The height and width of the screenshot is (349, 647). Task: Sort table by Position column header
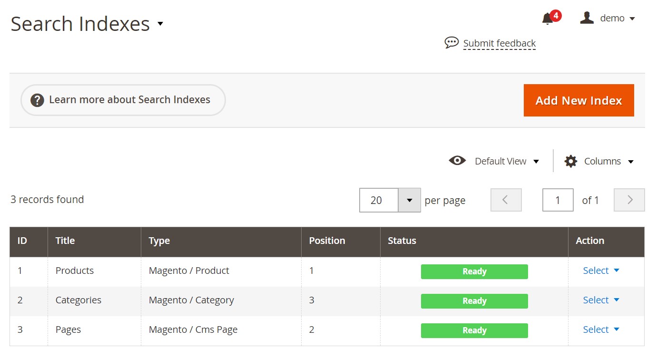click(x=327, y=241)
